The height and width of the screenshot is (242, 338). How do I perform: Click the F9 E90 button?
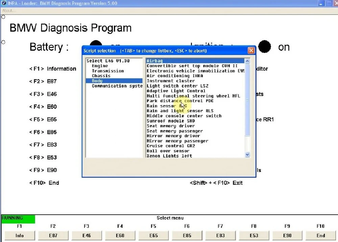287,236
